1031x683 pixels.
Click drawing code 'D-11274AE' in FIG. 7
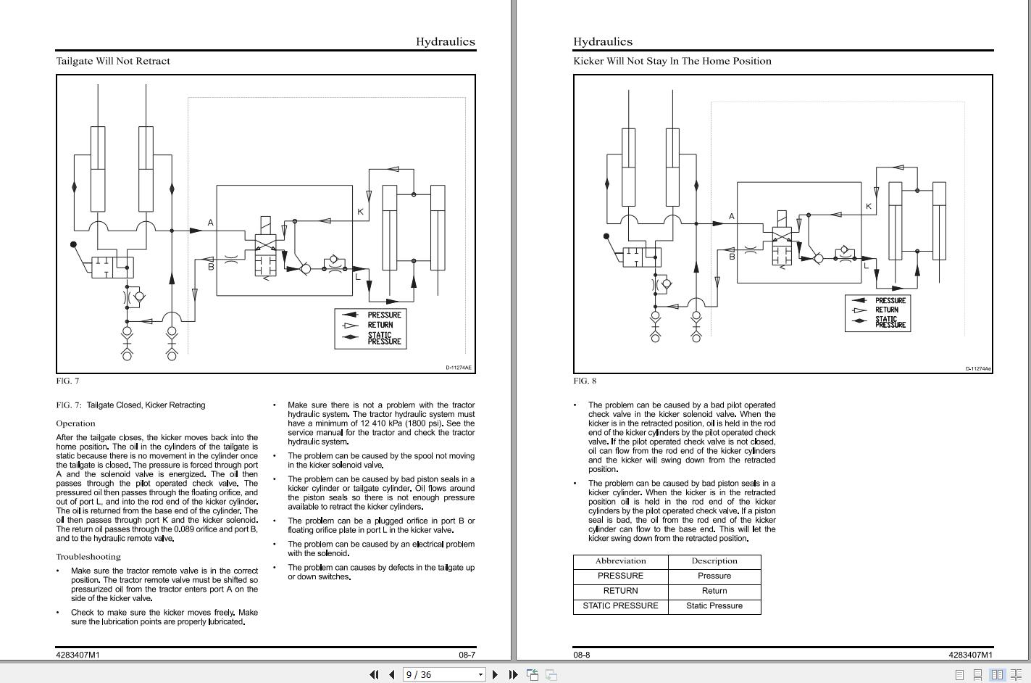point(459,368)
